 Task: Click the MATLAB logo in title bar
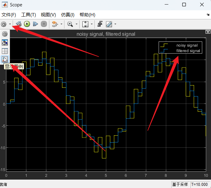[x=5, y=5]
